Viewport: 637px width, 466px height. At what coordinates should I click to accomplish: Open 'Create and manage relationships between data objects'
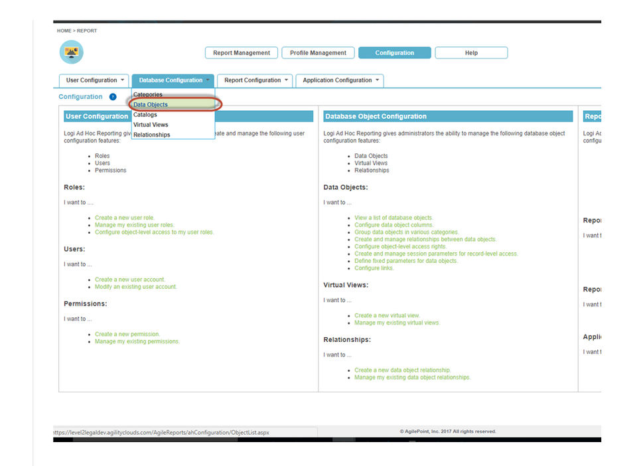click(425, 239)
